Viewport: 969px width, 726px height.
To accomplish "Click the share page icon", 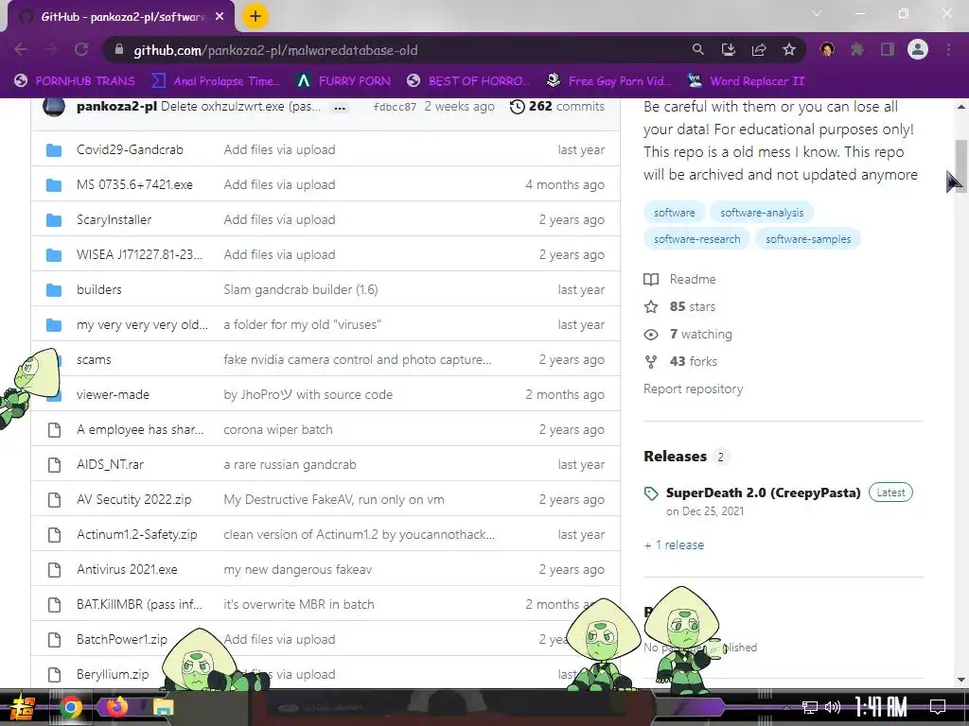I will pyautogui.click(x=759, y=49).
